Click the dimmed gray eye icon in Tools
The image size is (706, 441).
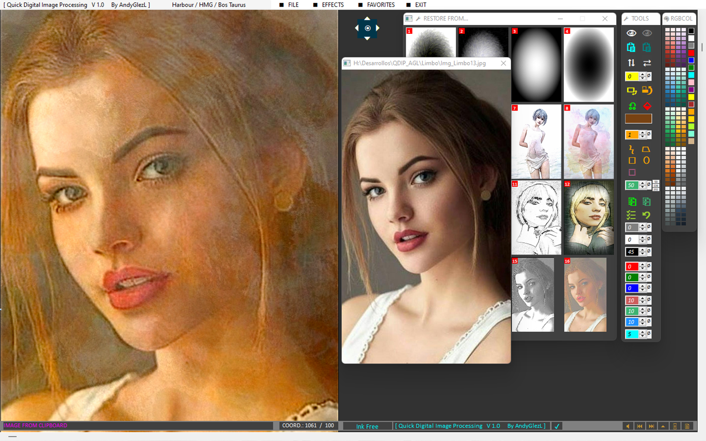(647, 33)
